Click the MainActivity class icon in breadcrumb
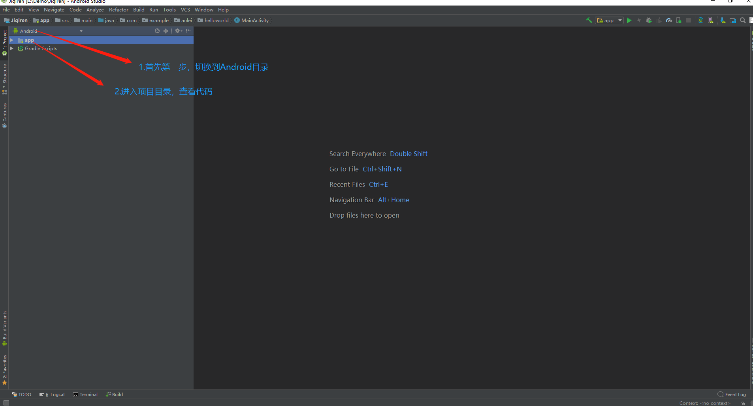Viewport: 753px width, 406px height. pyautogui.click(x=237, y=20)
